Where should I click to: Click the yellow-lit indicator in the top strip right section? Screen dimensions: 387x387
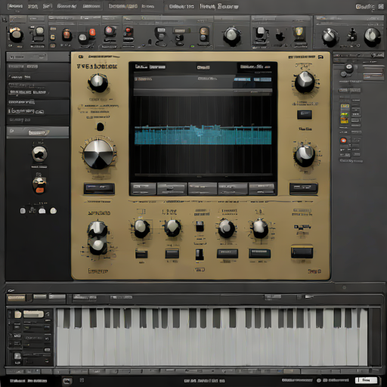[x=299, y=32]
